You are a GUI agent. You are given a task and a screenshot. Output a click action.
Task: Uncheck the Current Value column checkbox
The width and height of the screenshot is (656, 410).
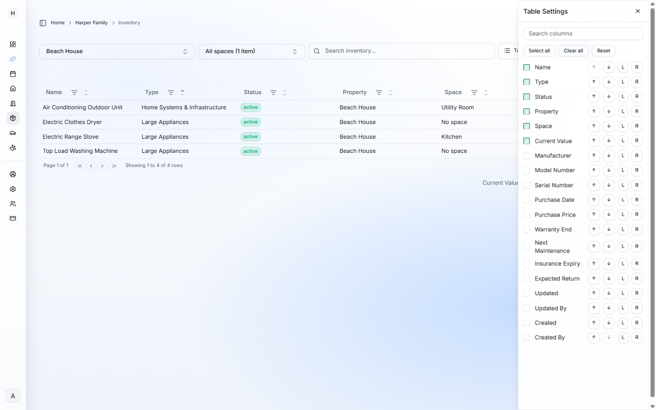point(526,141)
